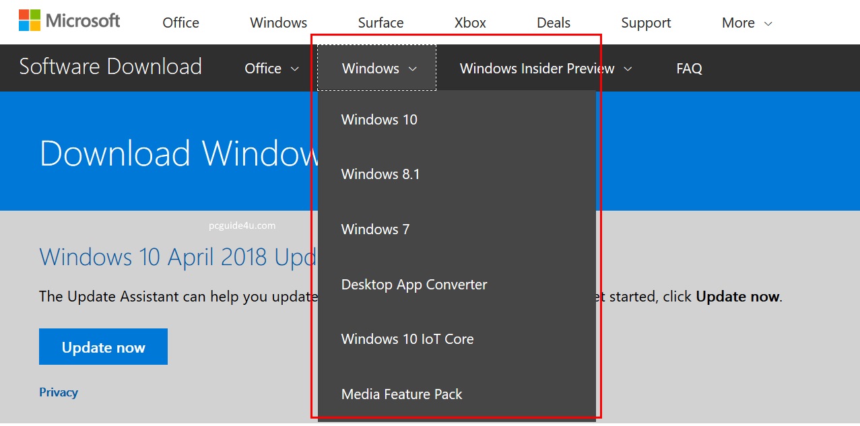Viewport: 860px width, 426px height.
Task: Expand the More dropdown menu
Action: [x=746, y=23]
